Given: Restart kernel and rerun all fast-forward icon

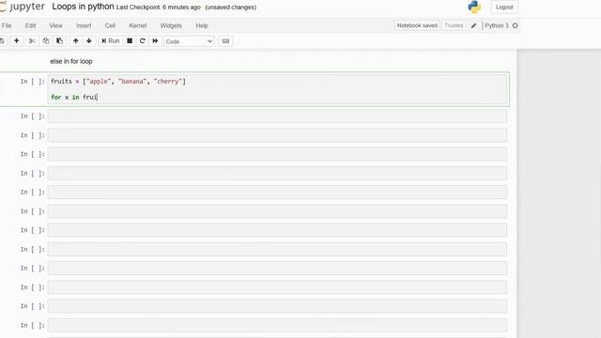Looking at the screenshot, I should 155,40.
